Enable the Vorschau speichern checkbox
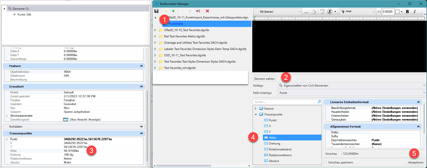The image size is (427, 168). pyautogui.click(x=325, y=162)
